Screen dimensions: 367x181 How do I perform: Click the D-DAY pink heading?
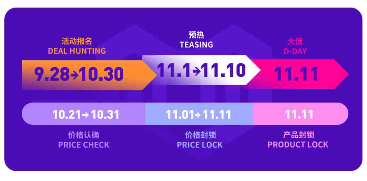click(295, 51)
